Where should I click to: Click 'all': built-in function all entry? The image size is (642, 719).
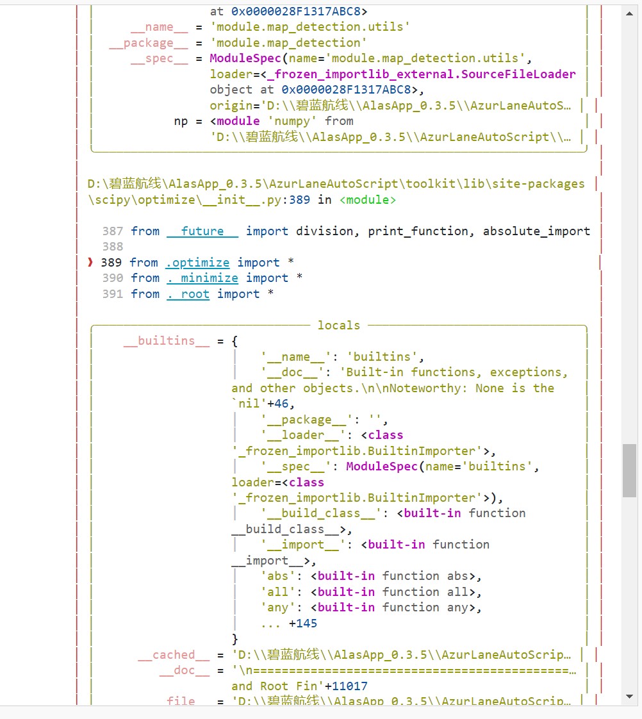tap(371, 592)
